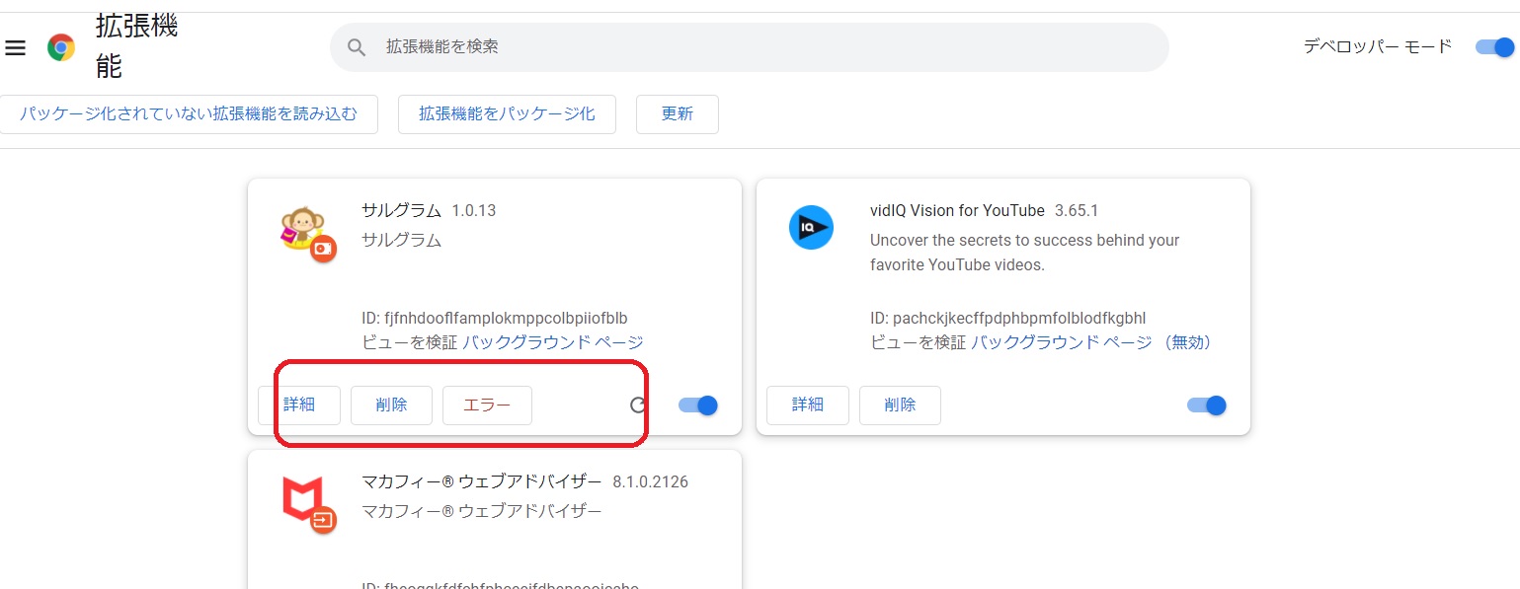
Task: Open the hamburger main menu
Action: point(16,47)
